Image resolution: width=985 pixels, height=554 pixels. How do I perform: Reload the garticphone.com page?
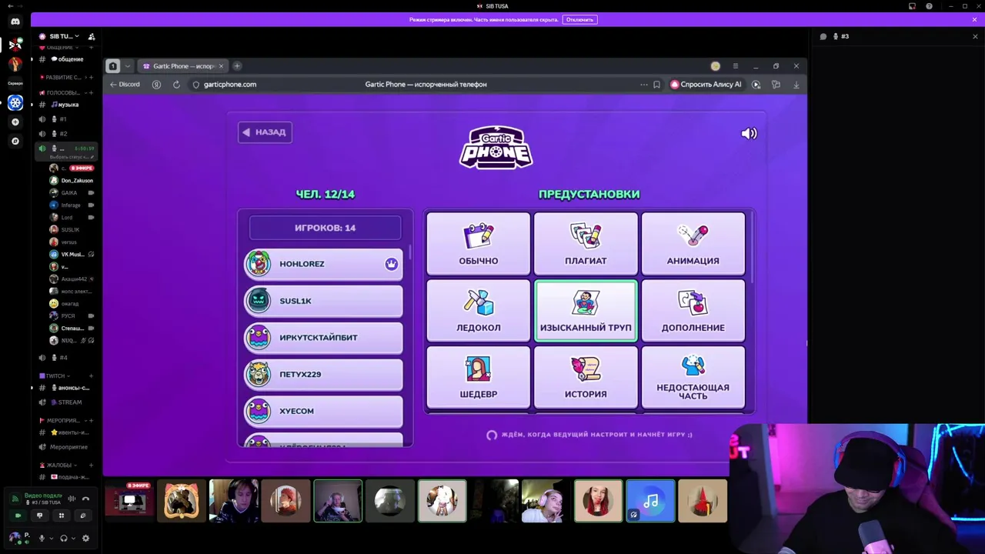pyautogui.click(x=176, y=85)
